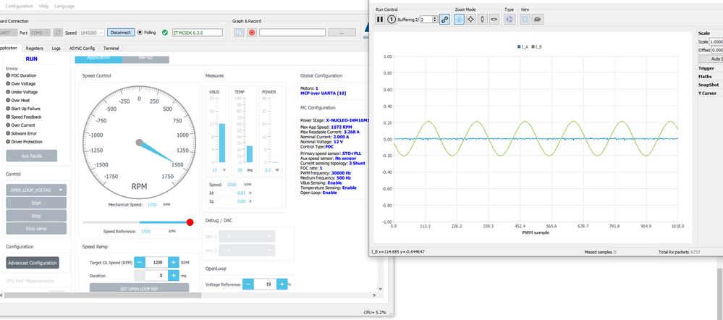Click the ST MCSDK 6.3.0 version field
723x320 pixels.
[x=198, y=33]
